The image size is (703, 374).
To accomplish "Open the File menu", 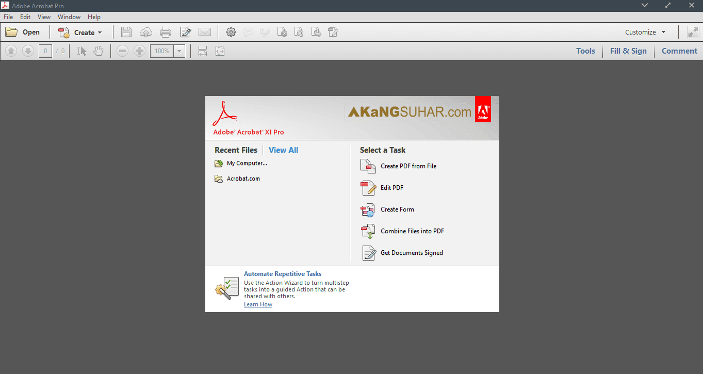I will [8, 17].
